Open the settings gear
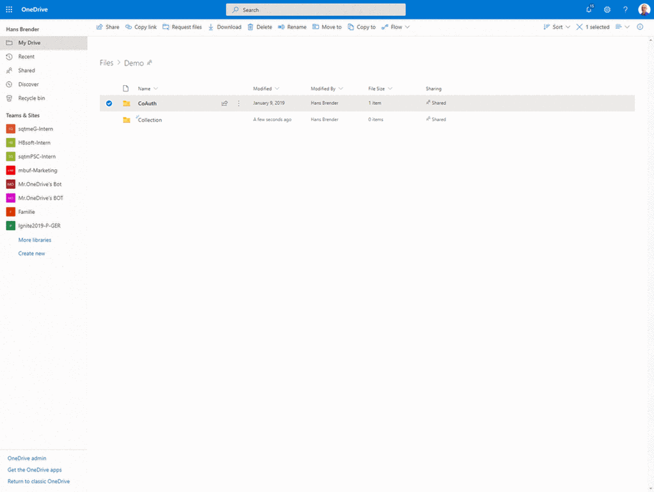Viewport: 654px width, 492px height. pos(607,10)
